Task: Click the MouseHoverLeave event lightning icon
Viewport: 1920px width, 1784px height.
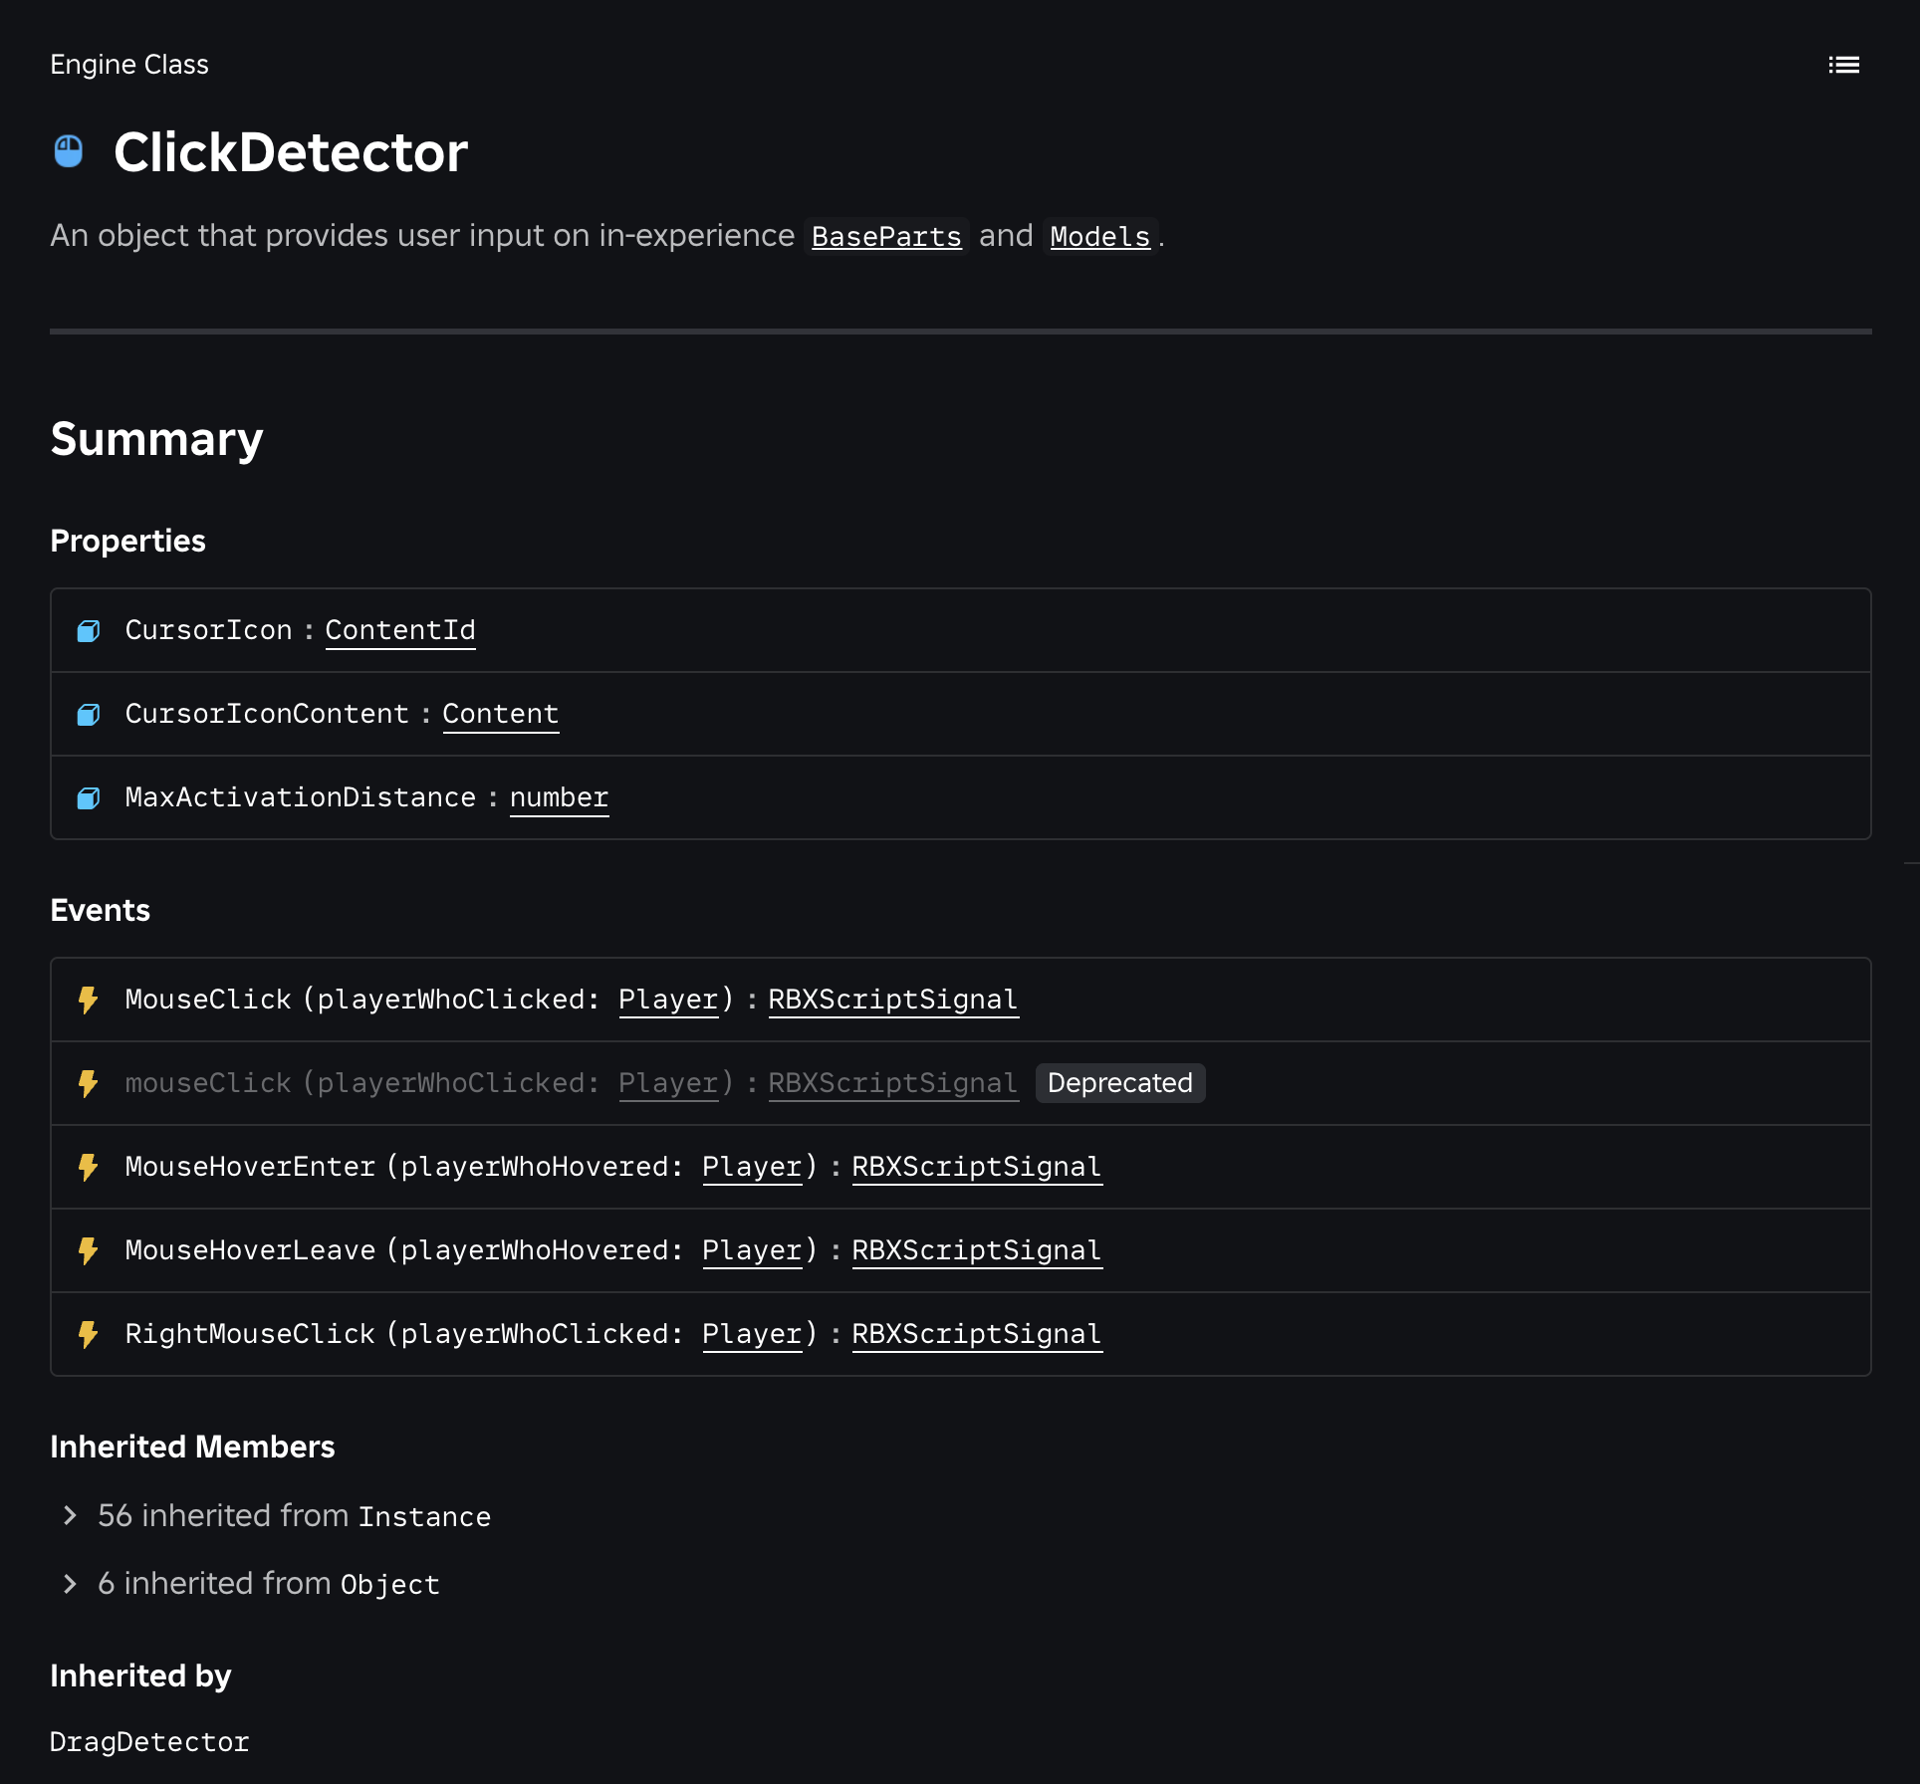Action: pos(89,1250)
